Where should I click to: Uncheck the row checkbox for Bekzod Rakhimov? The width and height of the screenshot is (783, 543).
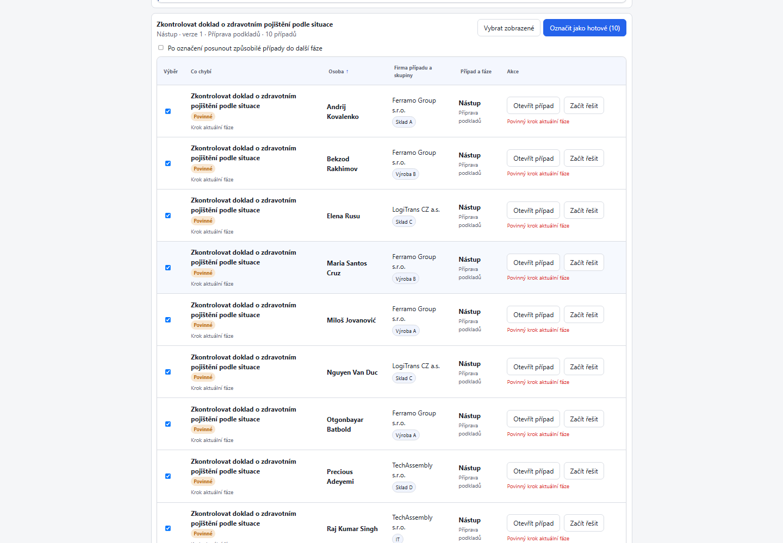tap(168, 163)
